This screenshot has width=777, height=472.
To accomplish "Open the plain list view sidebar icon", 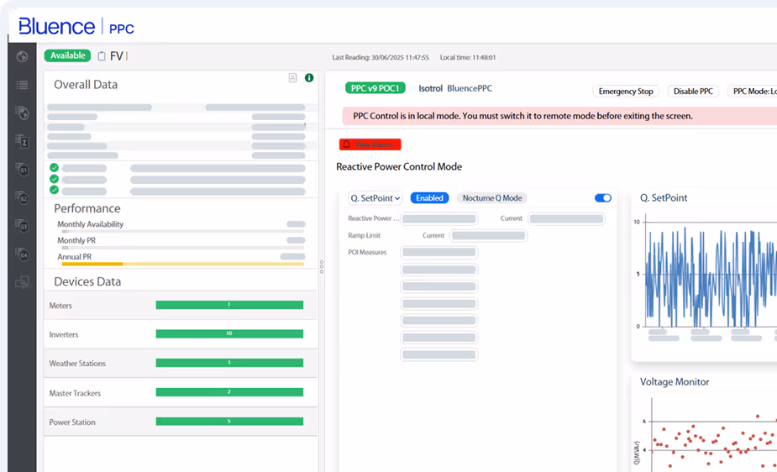I will click(x=22, y=85).
